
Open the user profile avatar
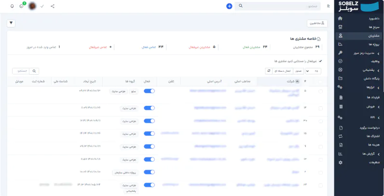(x=32, y=6)
